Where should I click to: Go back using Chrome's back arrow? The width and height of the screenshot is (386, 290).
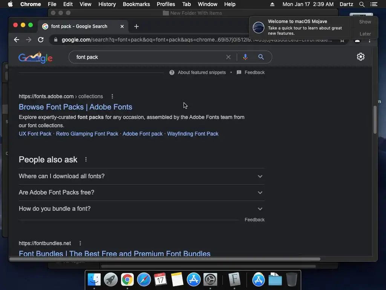[x=17, y=40]
